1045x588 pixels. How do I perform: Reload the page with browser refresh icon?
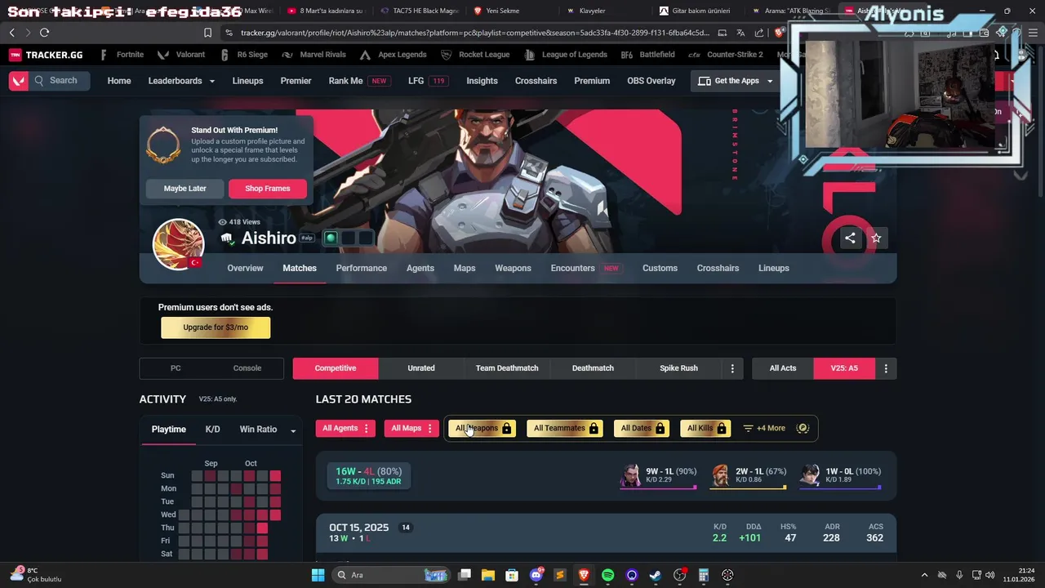click(44, 33)
